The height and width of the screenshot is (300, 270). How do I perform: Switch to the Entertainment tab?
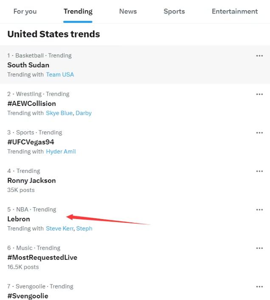[234, 11]
